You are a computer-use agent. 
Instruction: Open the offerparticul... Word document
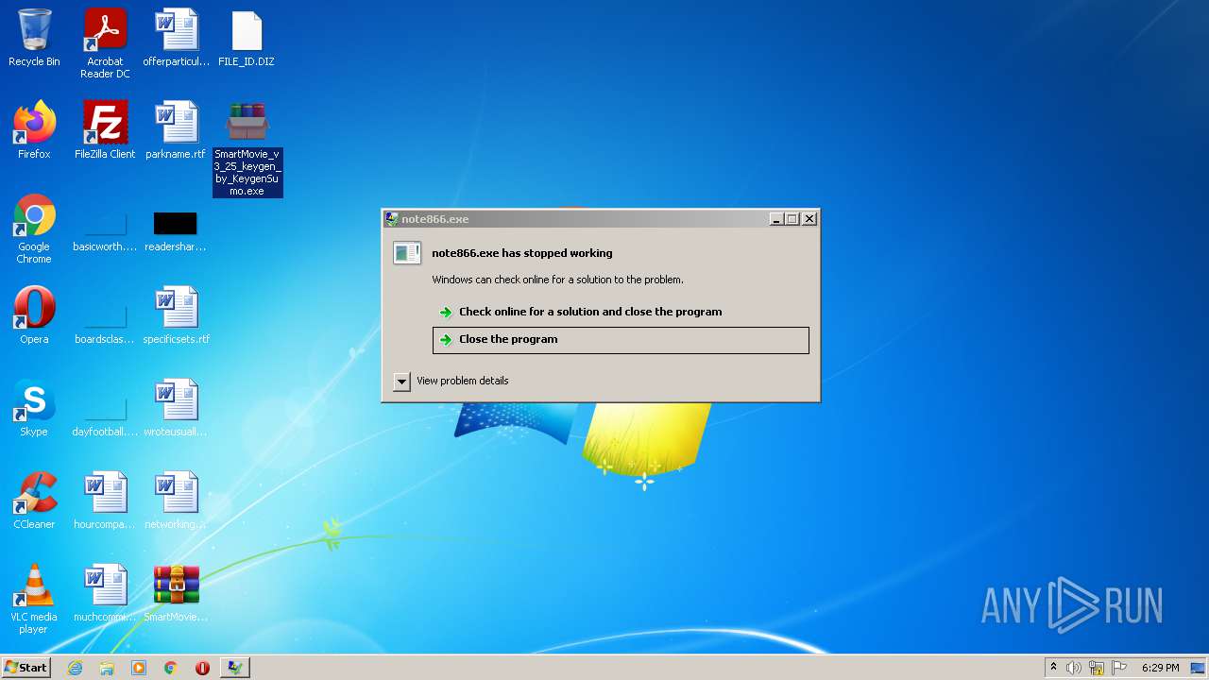[x=177, y=38]
